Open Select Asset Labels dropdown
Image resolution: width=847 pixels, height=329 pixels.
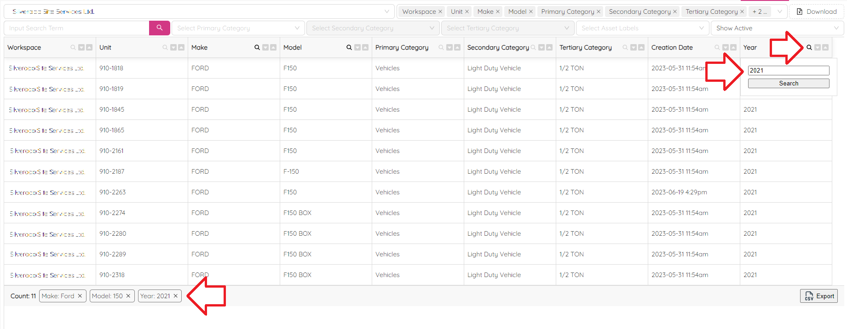click(x=643, y=28)
